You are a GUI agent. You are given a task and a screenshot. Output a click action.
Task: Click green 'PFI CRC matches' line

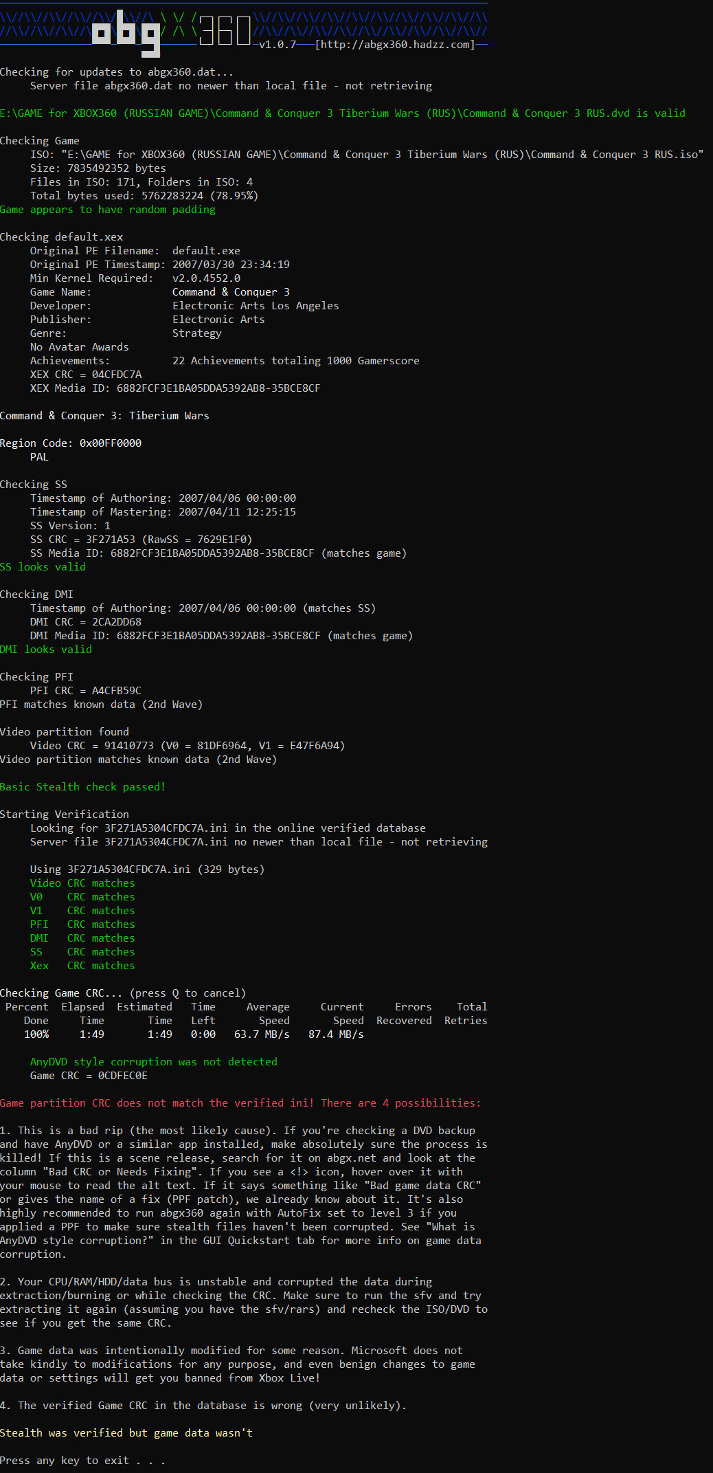pyautogui.click(x=82, y=924)
